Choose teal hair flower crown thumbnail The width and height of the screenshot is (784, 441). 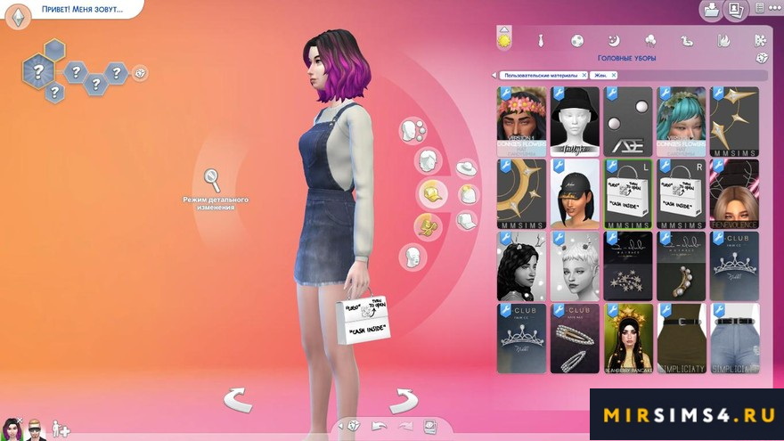(x=681, y=121)
